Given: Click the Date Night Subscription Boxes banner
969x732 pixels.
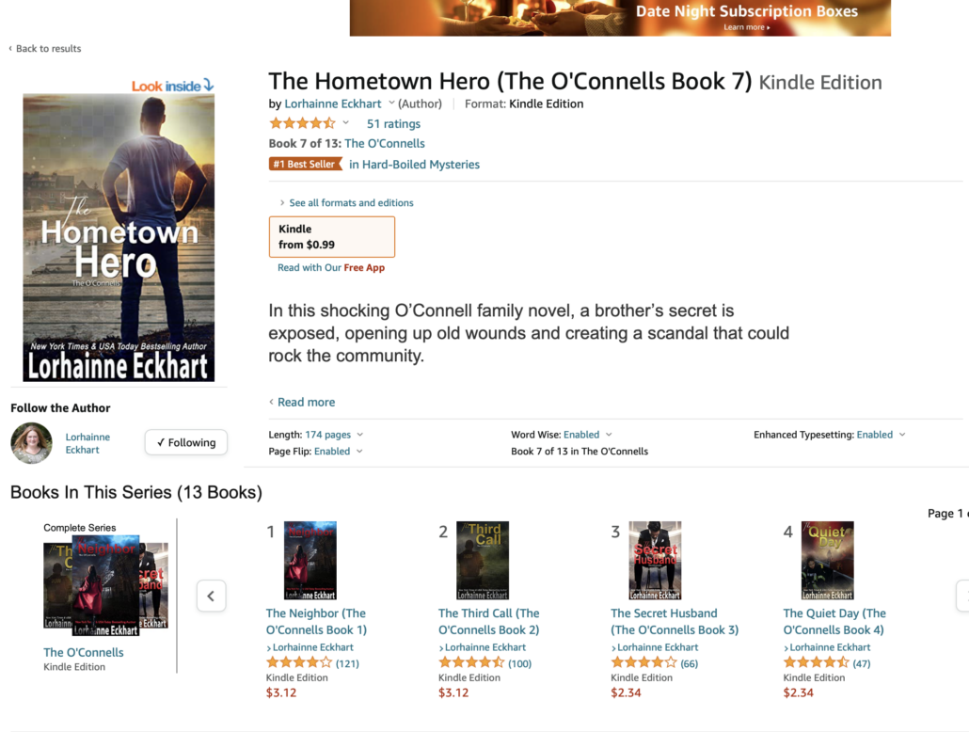Looking at the screenshot, I should tap(621, 18).
